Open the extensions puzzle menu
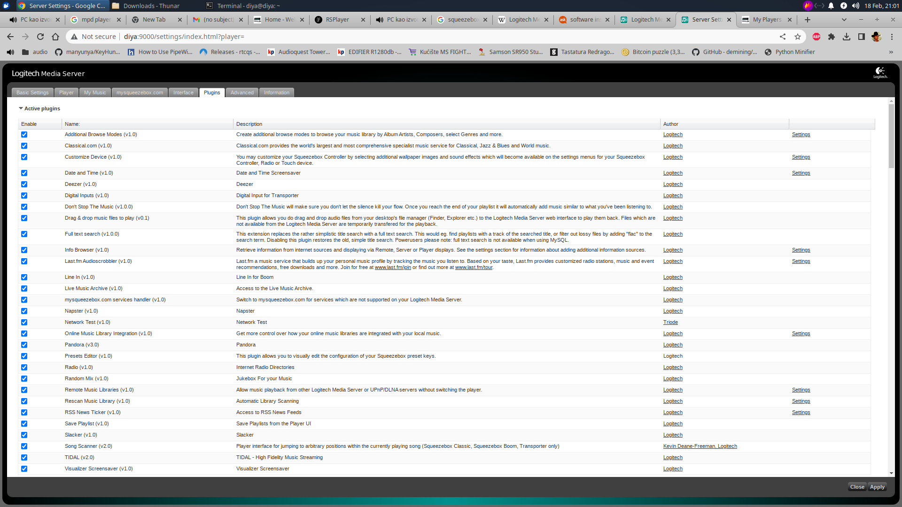This screenshot has height=507, width=902. 832,37
